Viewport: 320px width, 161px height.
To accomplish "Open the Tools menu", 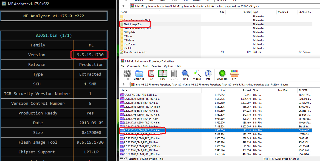I will [x=146, y=66].
